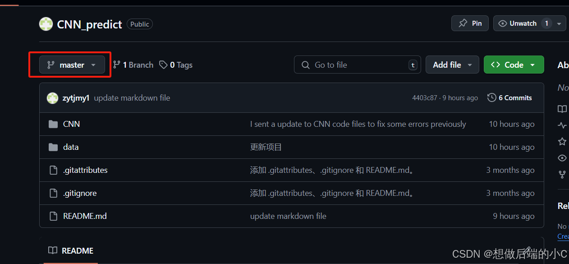Open the zytjmy1 committer avatar
The image size is (569, 264).
point(53,98)
